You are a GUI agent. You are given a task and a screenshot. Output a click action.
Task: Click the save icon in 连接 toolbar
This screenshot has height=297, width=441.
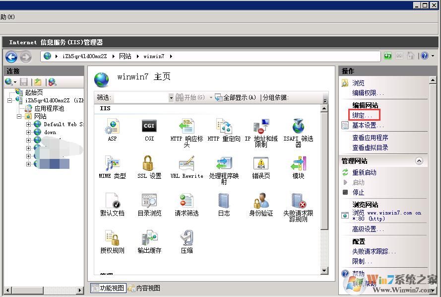tap(24, 82)
